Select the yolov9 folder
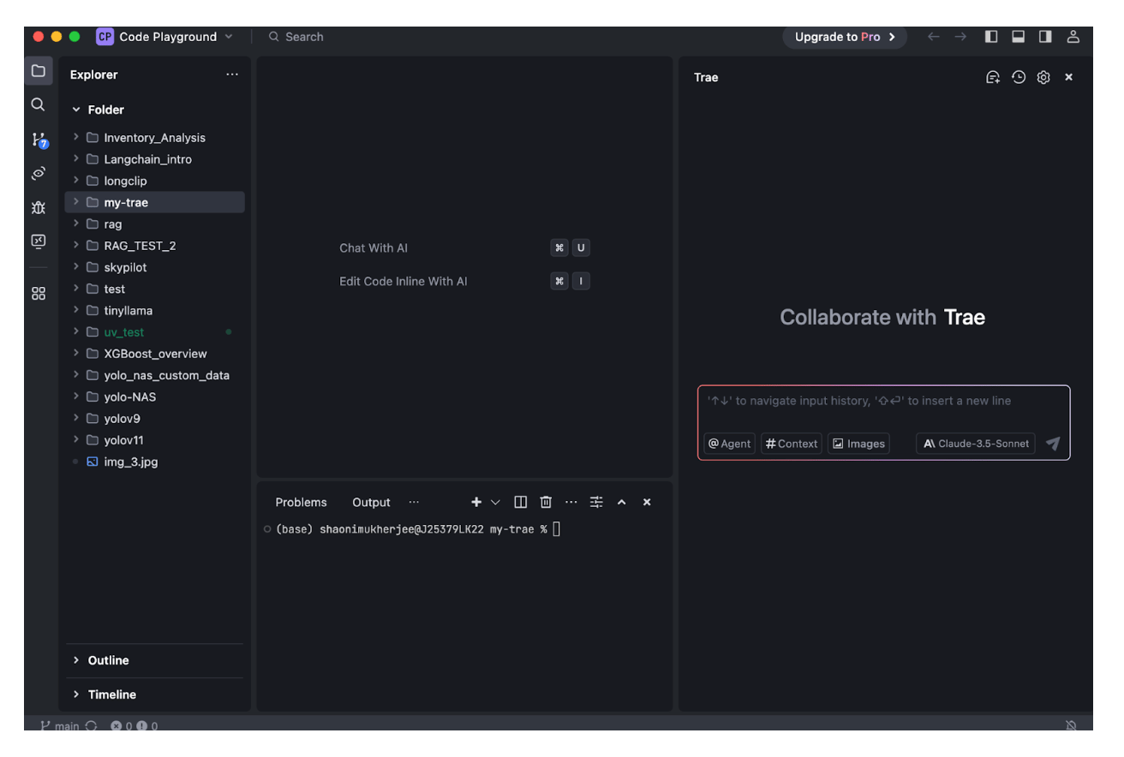Viewport: 1124px width, 757px height. (154, 419)
